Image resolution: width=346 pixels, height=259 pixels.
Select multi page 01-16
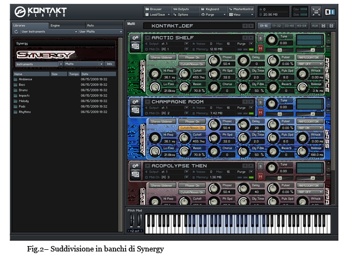(x=264, y=26)
